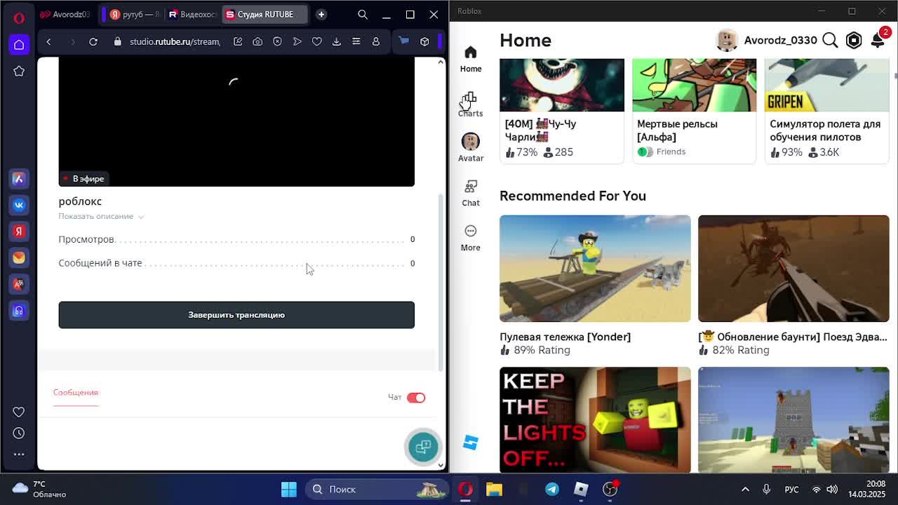Click the В эфире live badge
898x505 pixels.
tap(83, 178)
